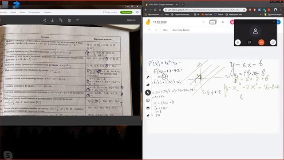Click the green Пополнить button
Image resolution: width=284 pixels, height=160 pixels.
126,12
